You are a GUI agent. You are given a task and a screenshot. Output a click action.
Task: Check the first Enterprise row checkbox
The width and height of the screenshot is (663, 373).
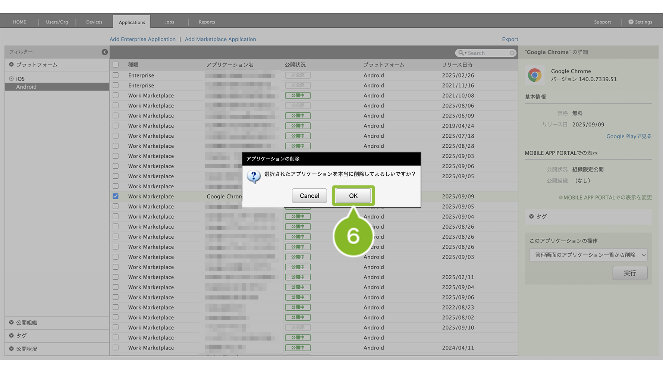point(116,75)
